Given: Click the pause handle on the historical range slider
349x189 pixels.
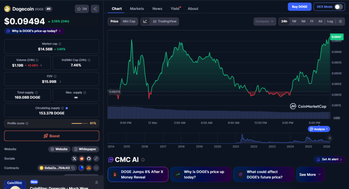Looking at the screenshot, I should pos(330,138).
